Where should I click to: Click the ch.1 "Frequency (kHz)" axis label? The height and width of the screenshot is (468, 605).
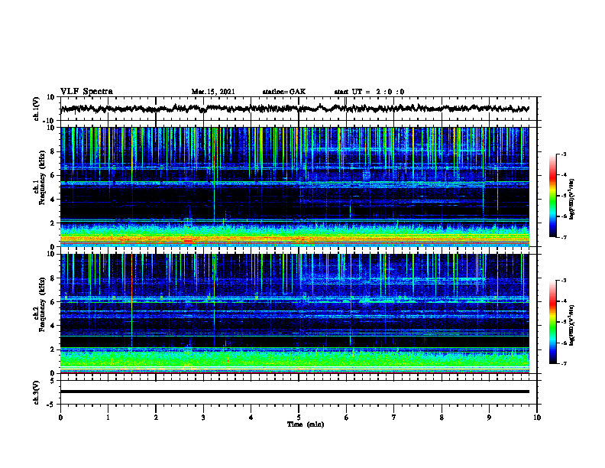42,178
